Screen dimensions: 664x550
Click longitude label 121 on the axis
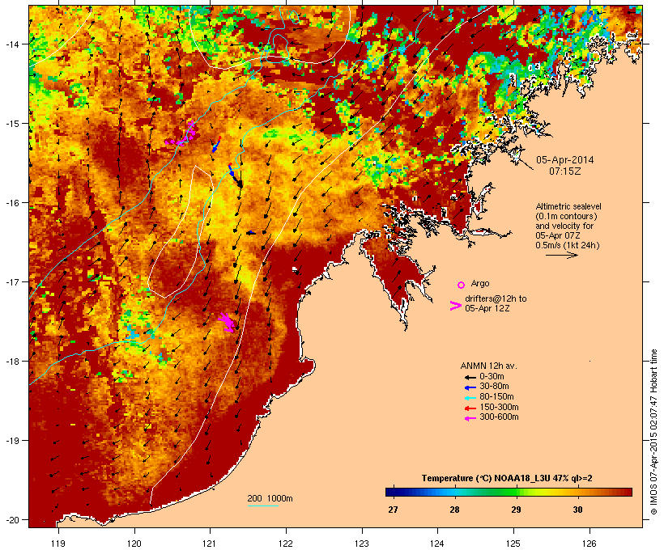point(210,544)
